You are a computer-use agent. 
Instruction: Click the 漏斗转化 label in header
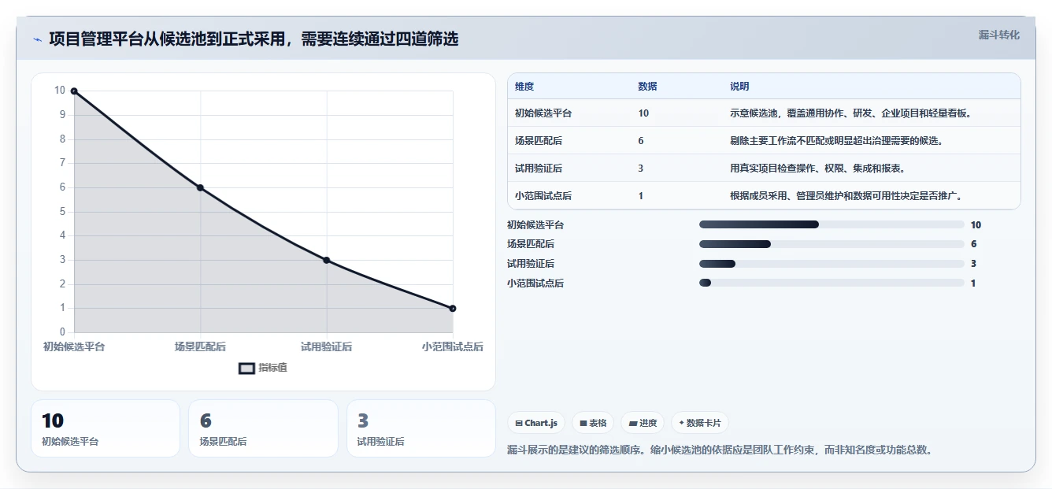[999, 35]
